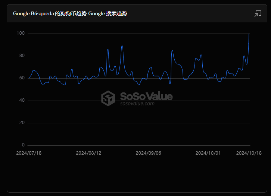271x196 pixels.
Task: Click the chart title 'Google Búsqueda' text
Action: pyautogui.click(x=34, y=13)
